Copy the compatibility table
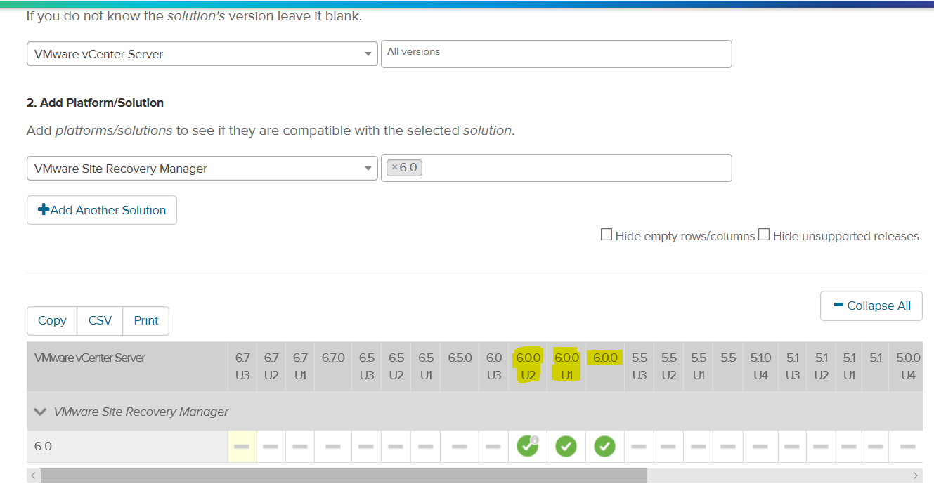Screen dimensions: 934x498 [52, 320]
